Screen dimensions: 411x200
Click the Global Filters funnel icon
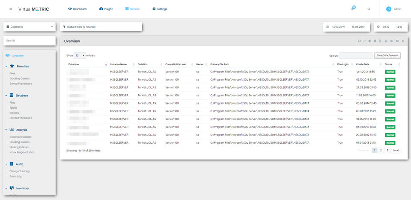pos(64,27)
